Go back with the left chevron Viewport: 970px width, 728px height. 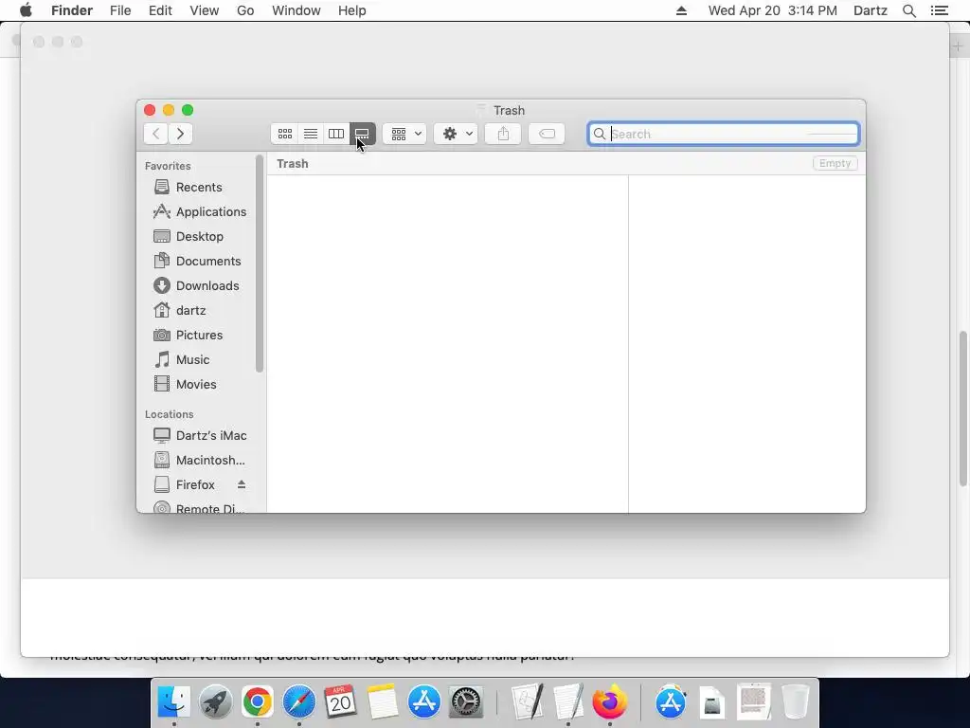point(156,134)
